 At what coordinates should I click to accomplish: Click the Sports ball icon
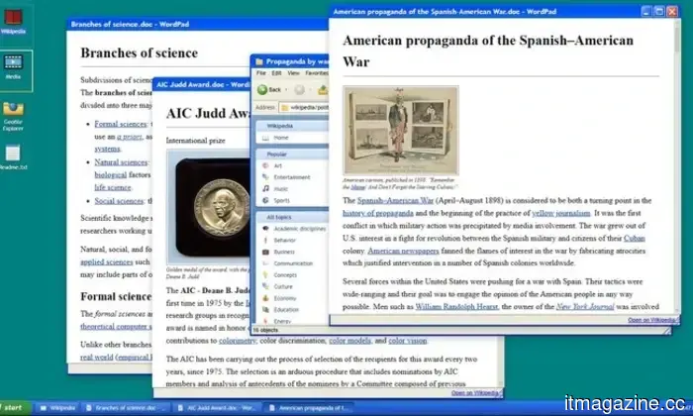point(265,200)
